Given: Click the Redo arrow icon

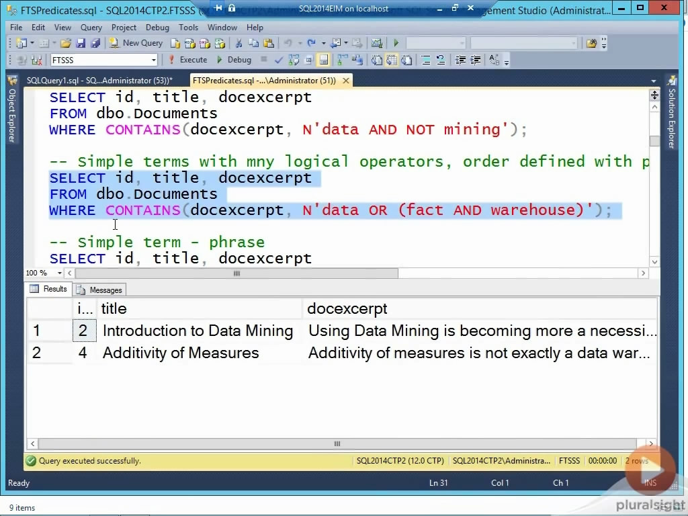Looking at the screenshot, I should (312, 43).
